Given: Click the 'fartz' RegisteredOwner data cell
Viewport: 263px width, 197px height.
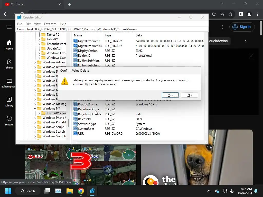Looking at the screenshot, I should (138, 114).
